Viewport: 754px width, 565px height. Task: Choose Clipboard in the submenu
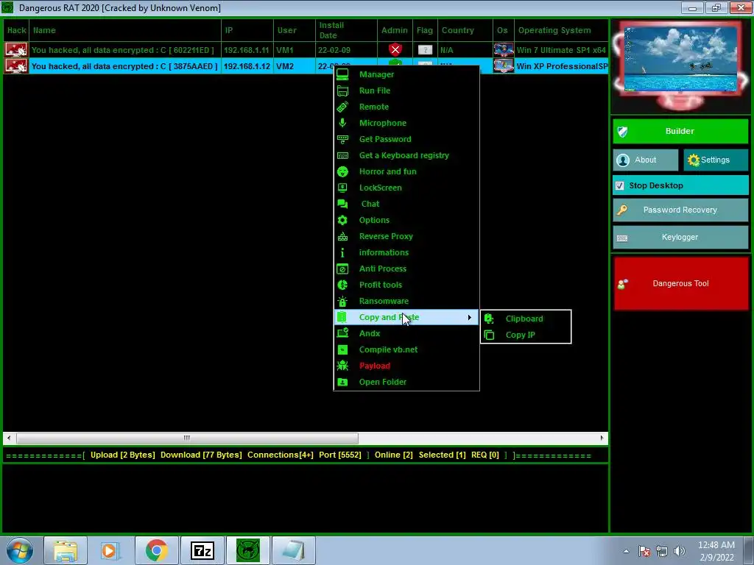(x=525, y=319)
